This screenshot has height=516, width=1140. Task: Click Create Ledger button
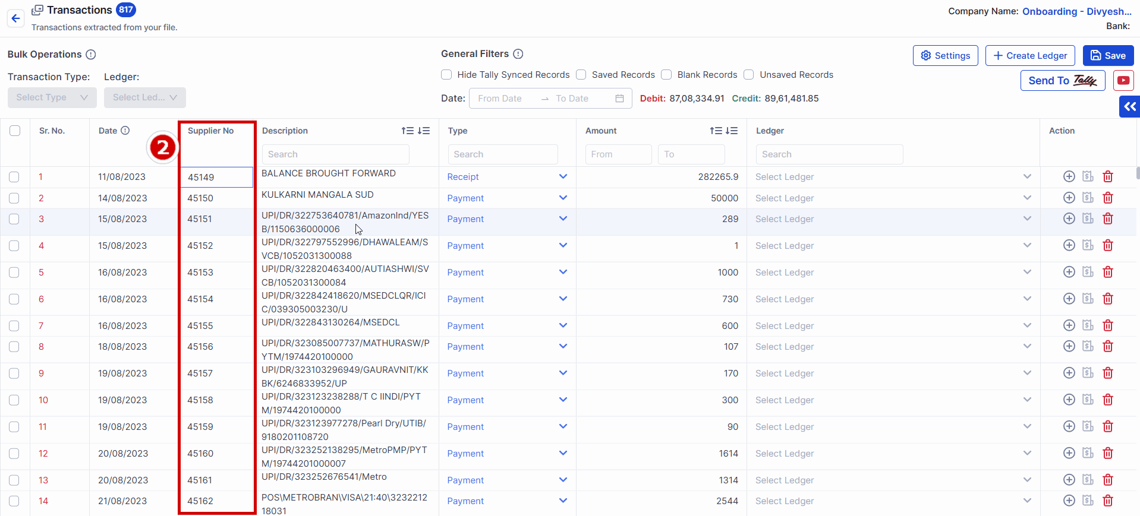point(1030,56)
